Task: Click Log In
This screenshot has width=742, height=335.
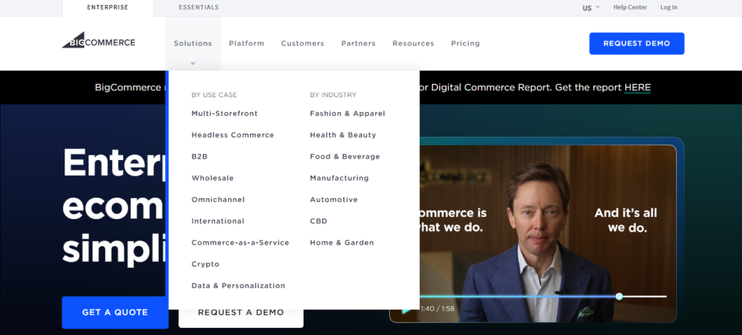Action: [668, 8]
